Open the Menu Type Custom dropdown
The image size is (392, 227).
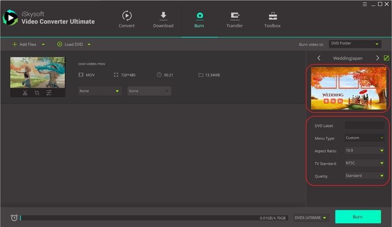tap(364, 137)
